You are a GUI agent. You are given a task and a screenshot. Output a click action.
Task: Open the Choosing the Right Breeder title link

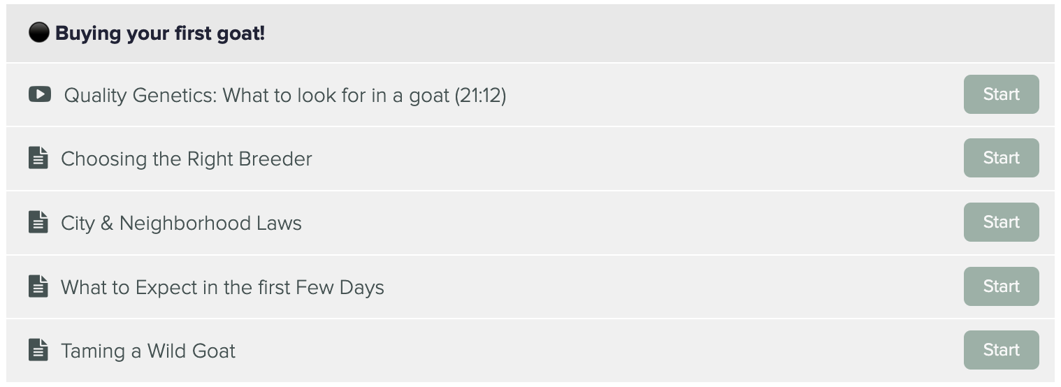187,159
